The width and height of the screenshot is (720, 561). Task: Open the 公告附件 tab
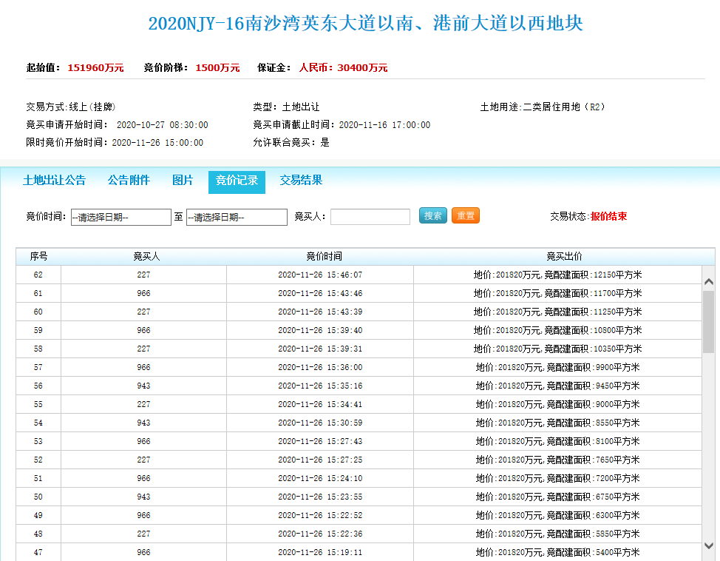click(129, 181)
